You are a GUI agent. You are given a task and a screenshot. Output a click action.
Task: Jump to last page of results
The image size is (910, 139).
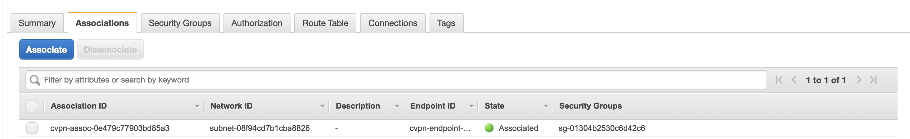[873, 80]
